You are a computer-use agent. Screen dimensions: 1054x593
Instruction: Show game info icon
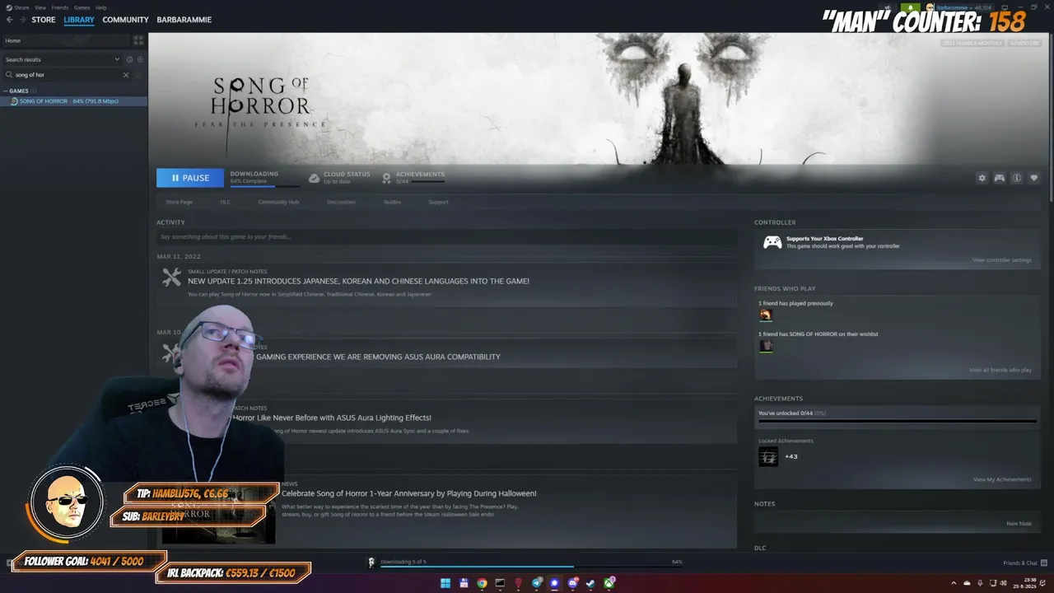coord(1017,178)
